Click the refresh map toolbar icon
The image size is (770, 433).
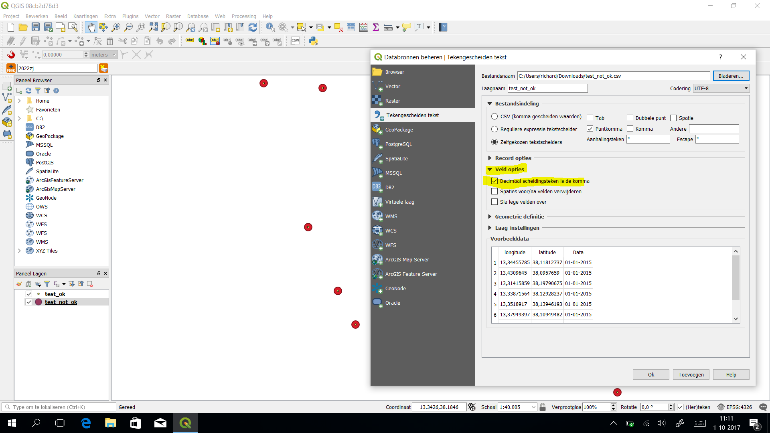click(x=253, y=27)
